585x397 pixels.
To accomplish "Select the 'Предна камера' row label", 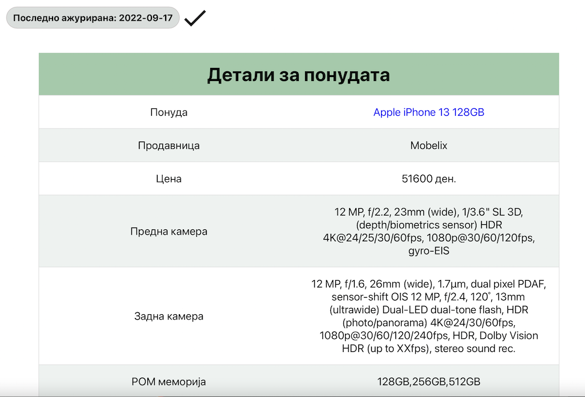I will point(169,231).
